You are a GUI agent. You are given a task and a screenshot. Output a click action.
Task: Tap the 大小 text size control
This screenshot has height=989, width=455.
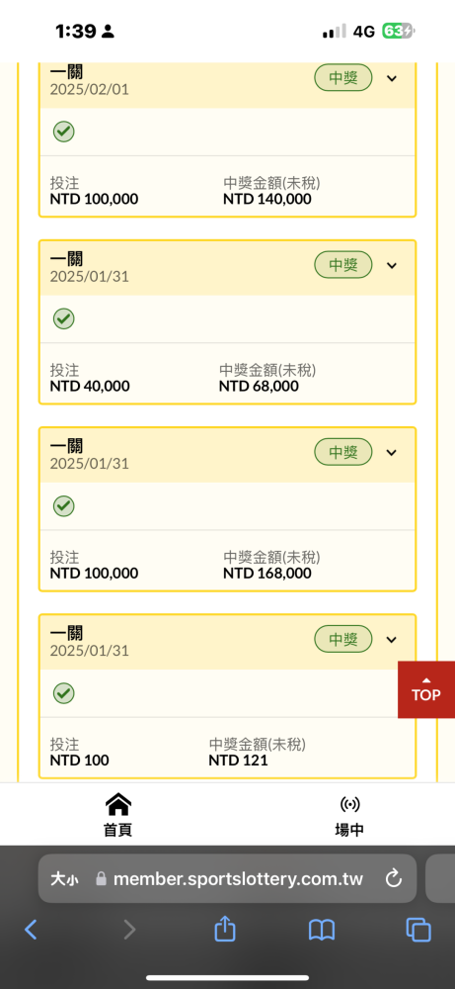pyautogui.click(x=64, y=879)
